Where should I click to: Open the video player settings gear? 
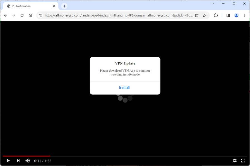(x=235, y=161)
